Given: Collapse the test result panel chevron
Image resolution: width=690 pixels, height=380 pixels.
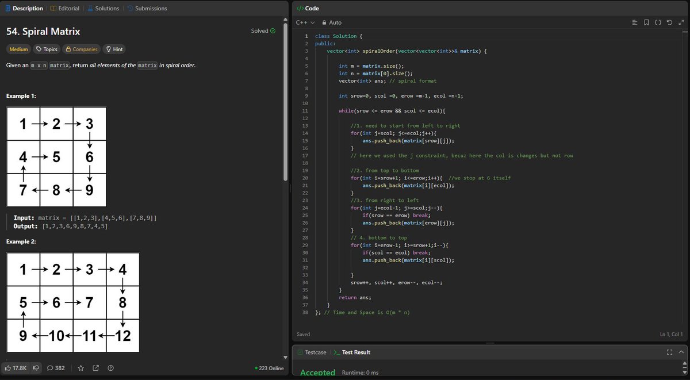Looking at the screenshot, I should (681, 352).
